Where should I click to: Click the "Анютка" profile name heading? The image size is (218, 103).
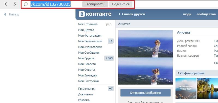click(x=183, y=33)
